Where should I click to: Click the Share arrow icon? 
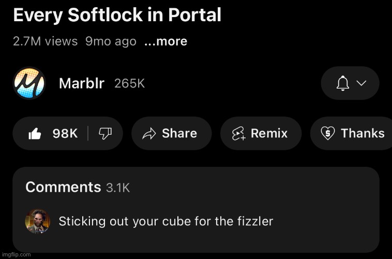click(149, 134)
